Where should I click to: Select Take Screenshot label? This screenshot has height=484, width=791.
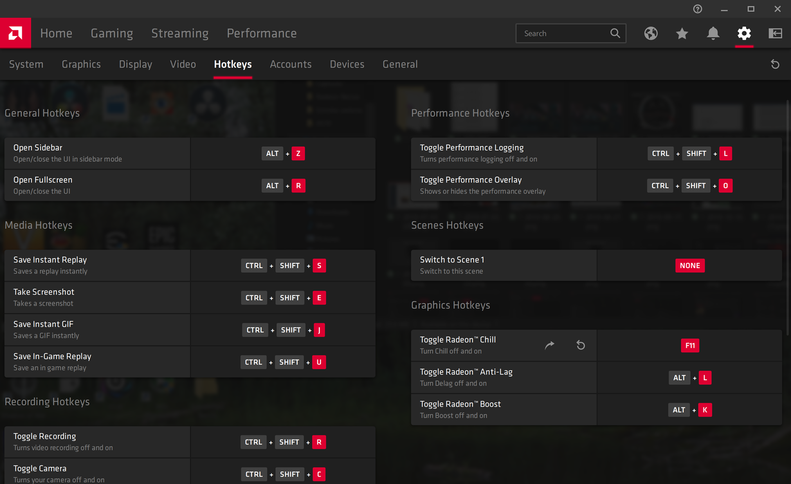44,292
